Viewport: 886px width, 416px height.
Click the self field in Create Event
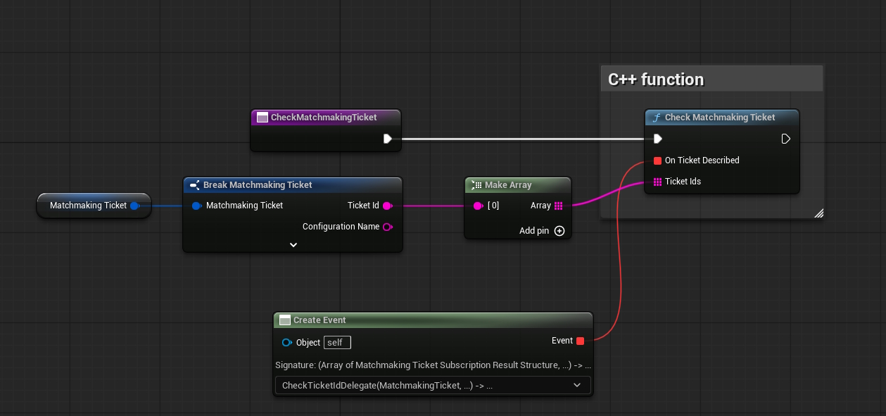[337, 342]
